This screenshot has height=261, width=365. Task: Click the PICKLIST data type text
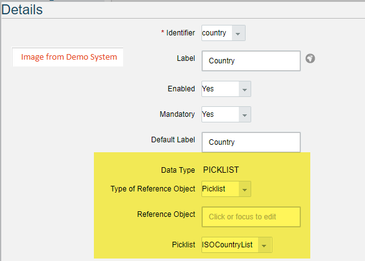tap(221, 170)
